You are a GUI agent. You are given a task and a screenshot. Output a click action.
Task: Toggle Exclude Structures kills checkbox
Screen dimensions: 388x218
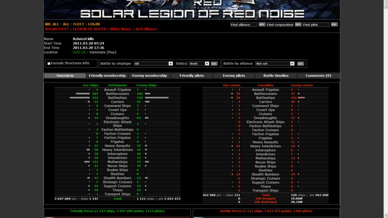tap(49, 63)
